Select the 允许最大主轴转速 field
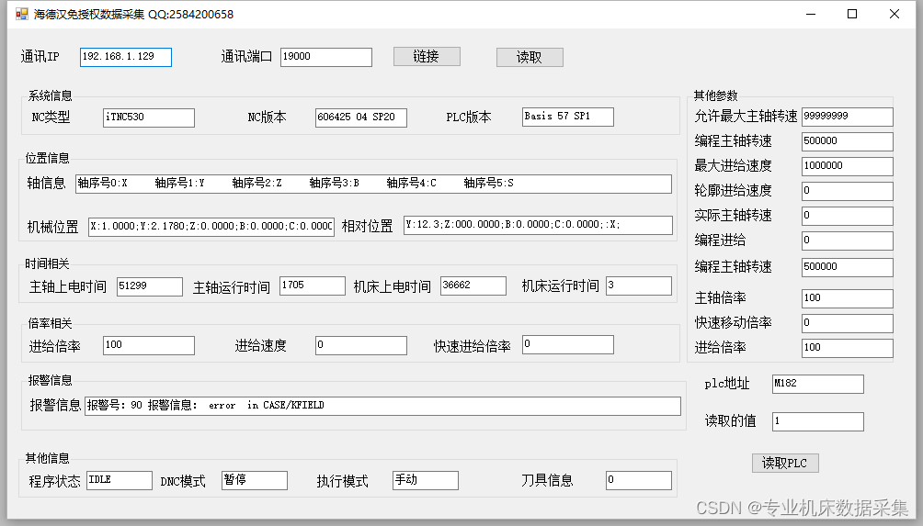The height and width of the screenshot is (526, 923). [x=847, y=117]
